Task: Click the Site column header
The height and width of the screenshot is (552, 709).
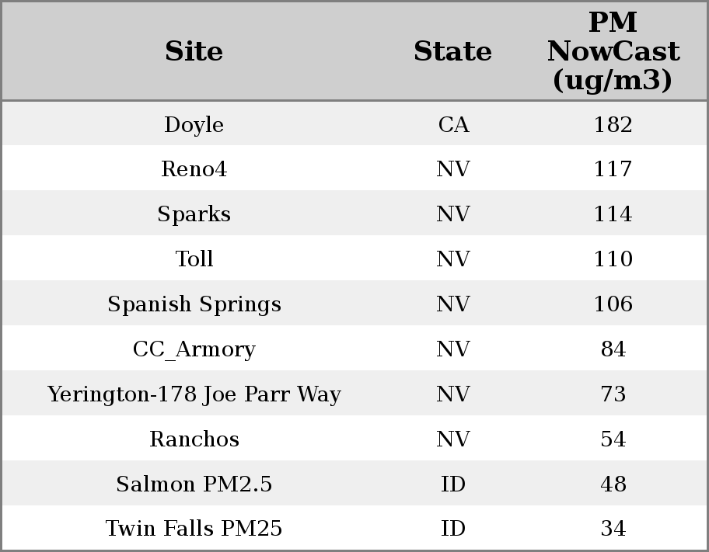Action: [194, 51]
